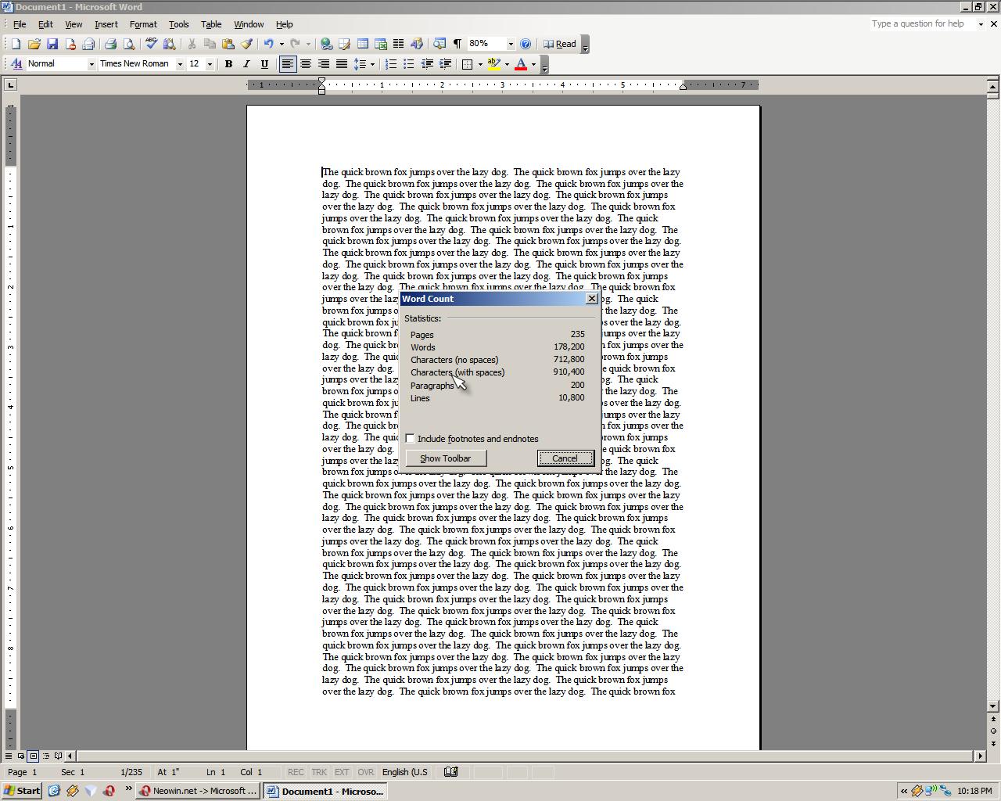Run the Spelling and Grammar checker
The image size is (1001, 801).
click(150, 45)
